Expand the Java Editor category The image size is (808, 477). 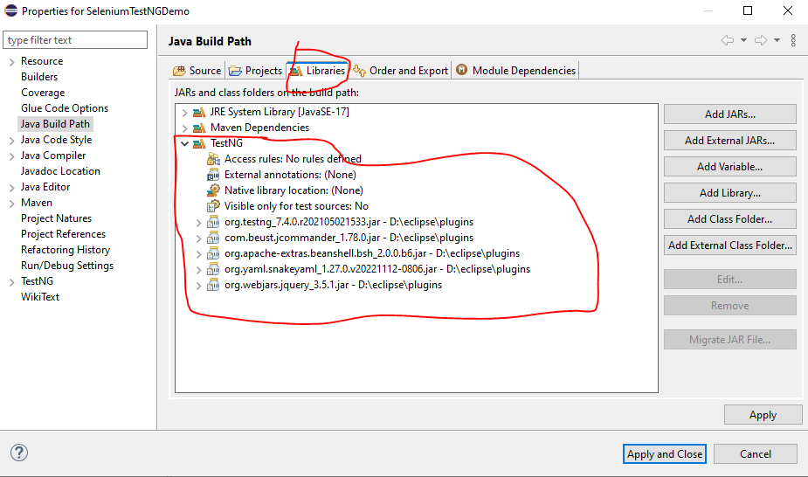11,188
